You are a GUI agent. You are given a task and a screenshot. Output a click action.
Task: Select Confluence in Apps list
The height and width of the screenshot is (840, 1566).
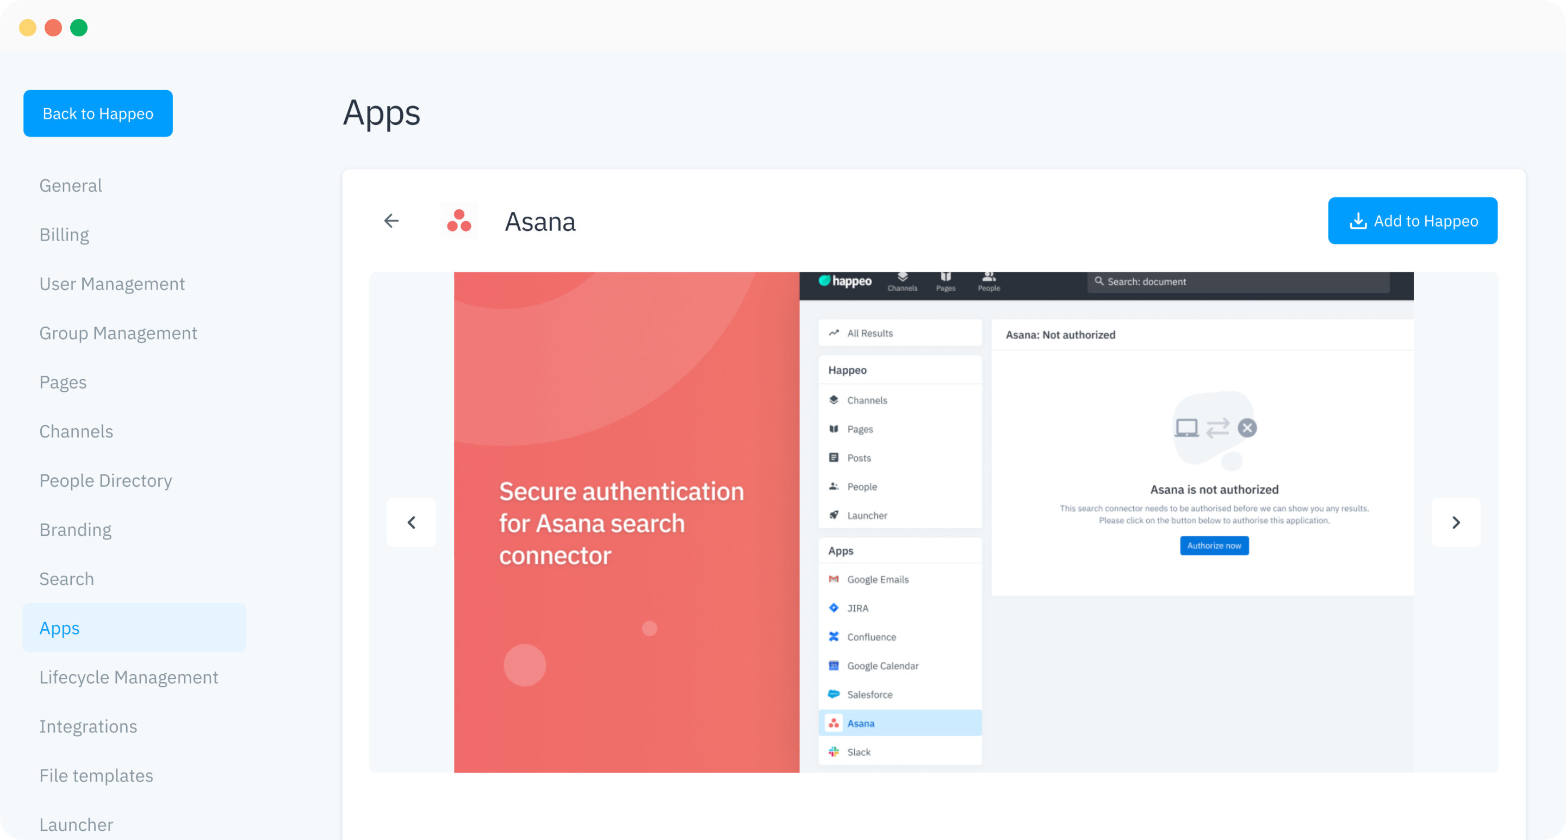pyautogui.click(x=900, y=637)
